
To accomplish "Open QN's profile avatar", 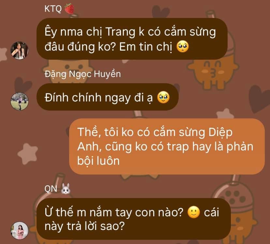I will 20,230.
